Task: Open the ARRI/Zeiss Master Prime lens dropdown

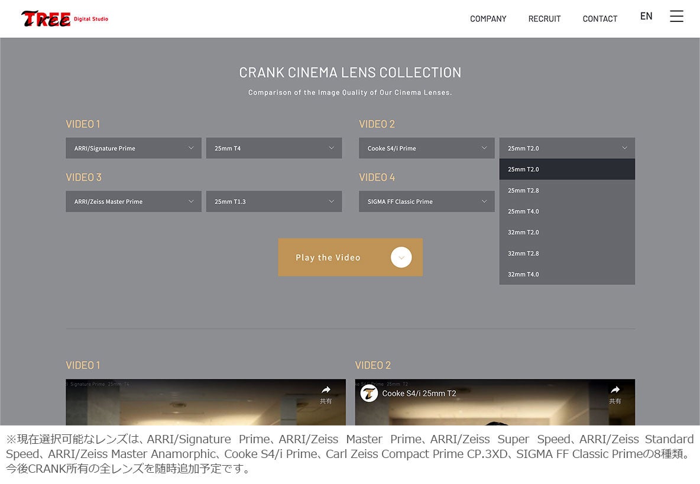Action: pyautogui.click(x=134, y=202)
